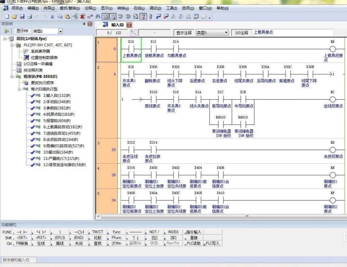Image resolution: width=347 pixels, height=267 pixels.
Task: Select I/O注释一并编辑 tree item
Action: pos(38,64)
